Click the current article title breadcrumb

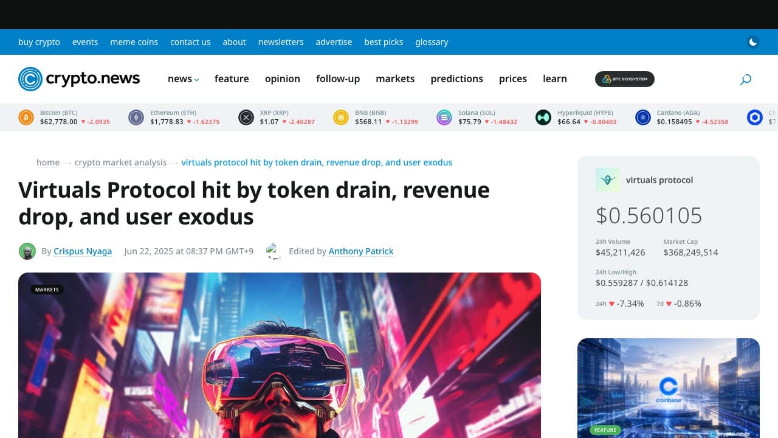[x=317, y=162]
